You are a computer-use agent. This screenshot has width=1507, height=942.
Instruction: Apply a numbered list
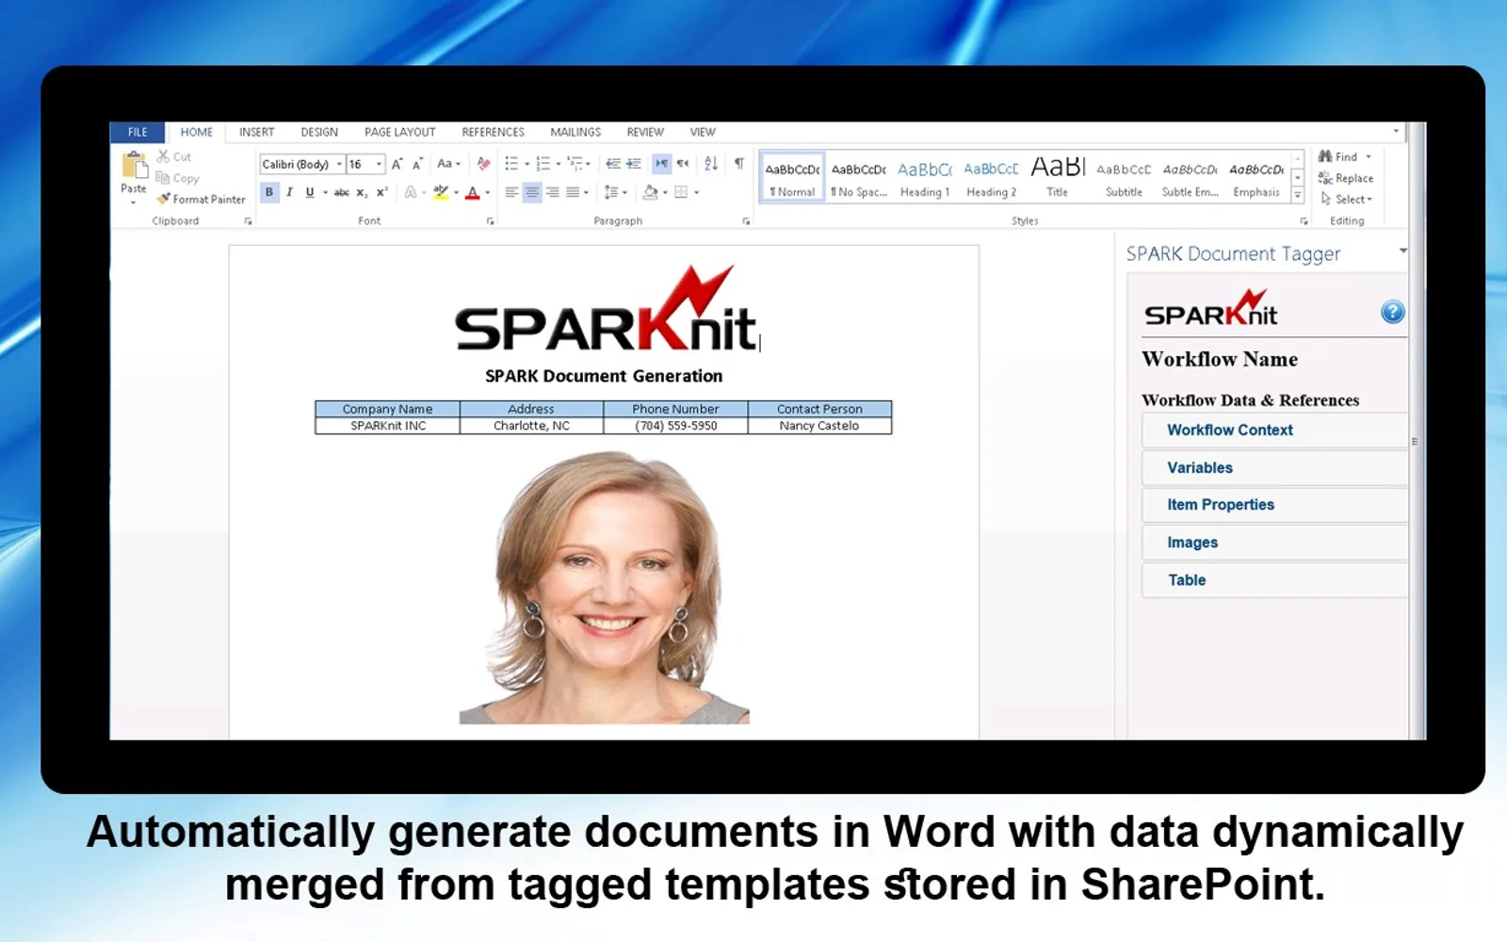pos(543,164)
